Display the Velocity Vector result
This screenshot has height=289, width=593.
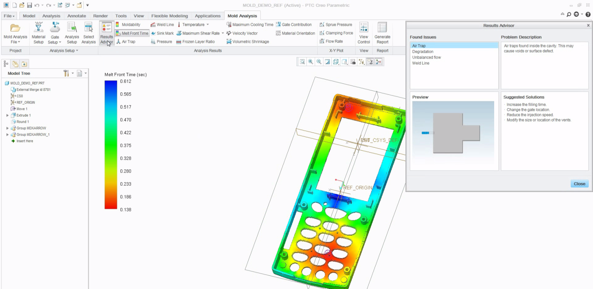click(242, 33)
